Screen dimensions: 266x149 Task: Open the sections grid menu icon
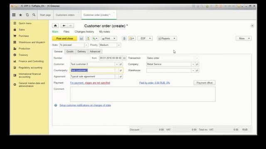point(14,15)
